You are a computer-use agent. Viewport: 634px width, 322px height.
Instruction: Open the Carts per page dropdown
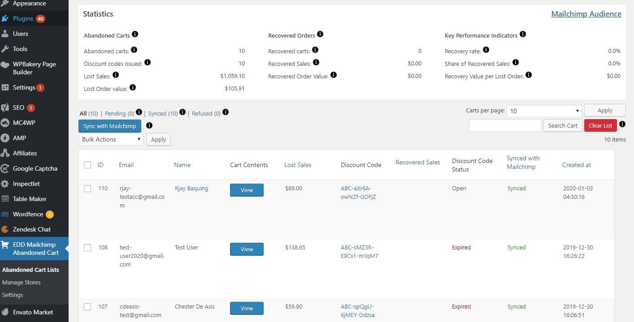(544, 111)
